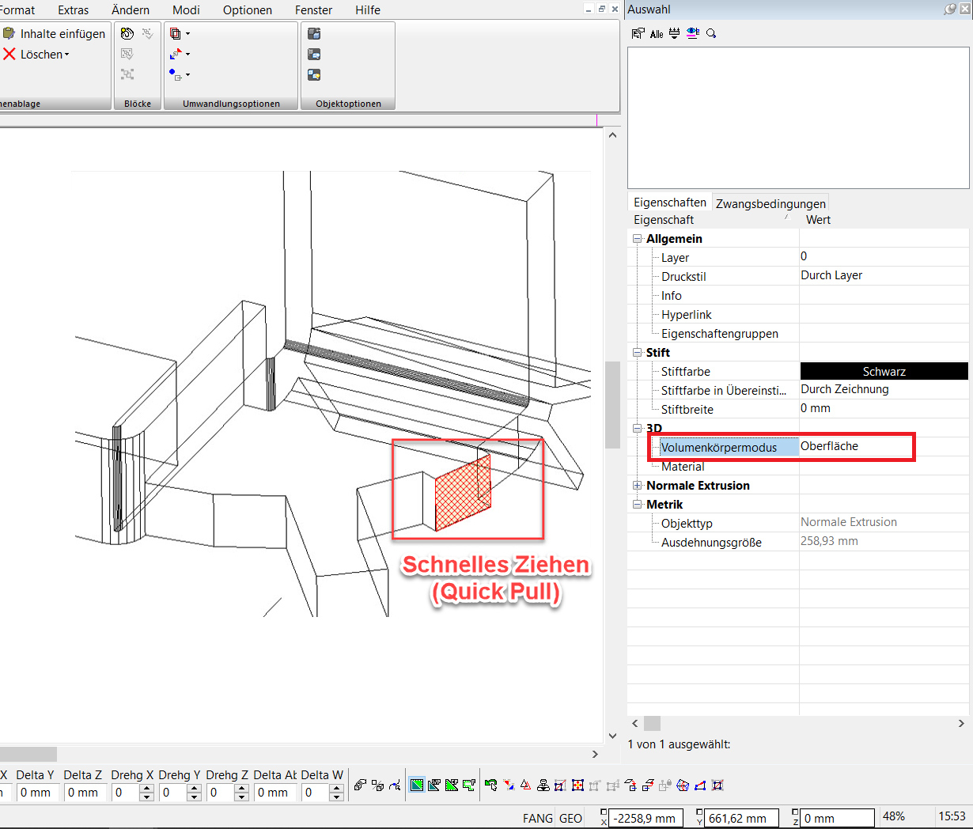
Task: Click the red-blue diagonal arrow icon in bottom toolbar
Action: tap(508, 785)
